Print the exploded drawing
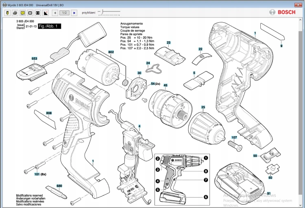Image resolution: width=305 pixels, height=208 pixels. pyautogui.click(x=15, y=13)
